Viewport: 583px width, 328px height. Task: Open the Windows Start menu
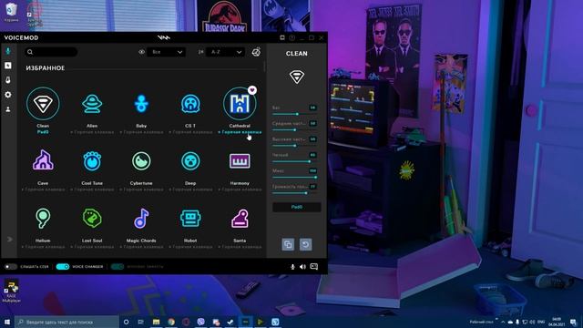[x=7, y=322]
